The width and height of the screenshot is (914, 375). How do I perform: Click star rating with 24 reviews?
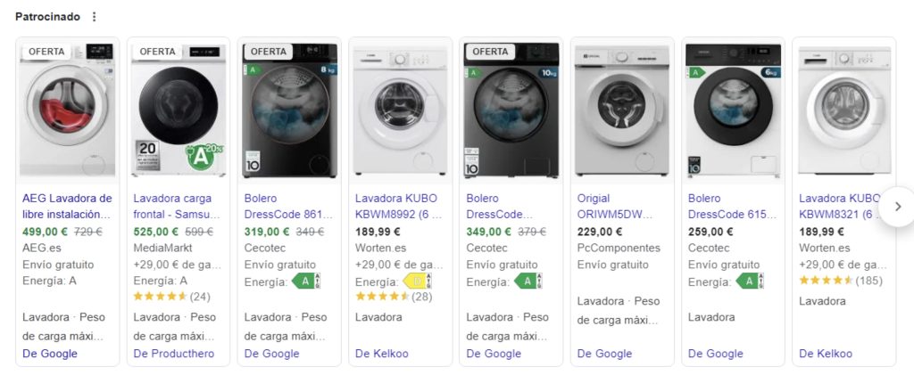(159, 297)
